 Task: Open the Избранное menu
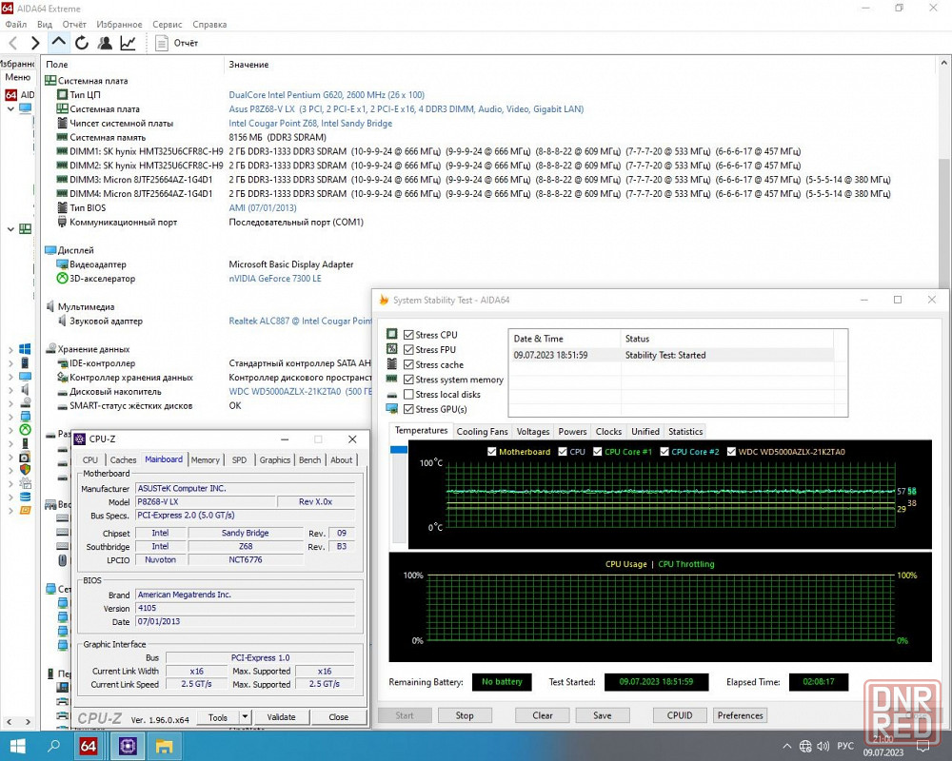click(119, 25)
